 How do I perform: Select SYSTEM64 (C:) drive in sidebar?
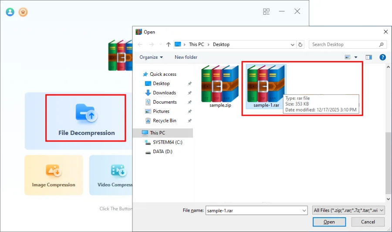tap(167, 142)
